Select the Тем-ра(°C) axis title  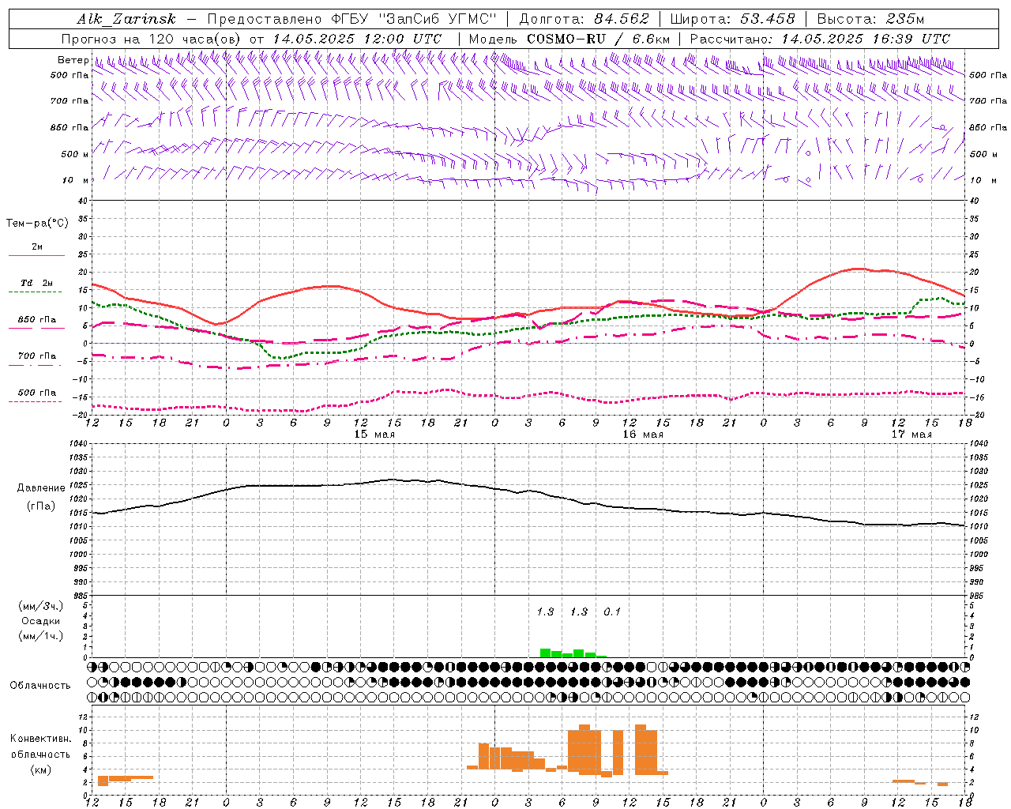click(37, 224)
